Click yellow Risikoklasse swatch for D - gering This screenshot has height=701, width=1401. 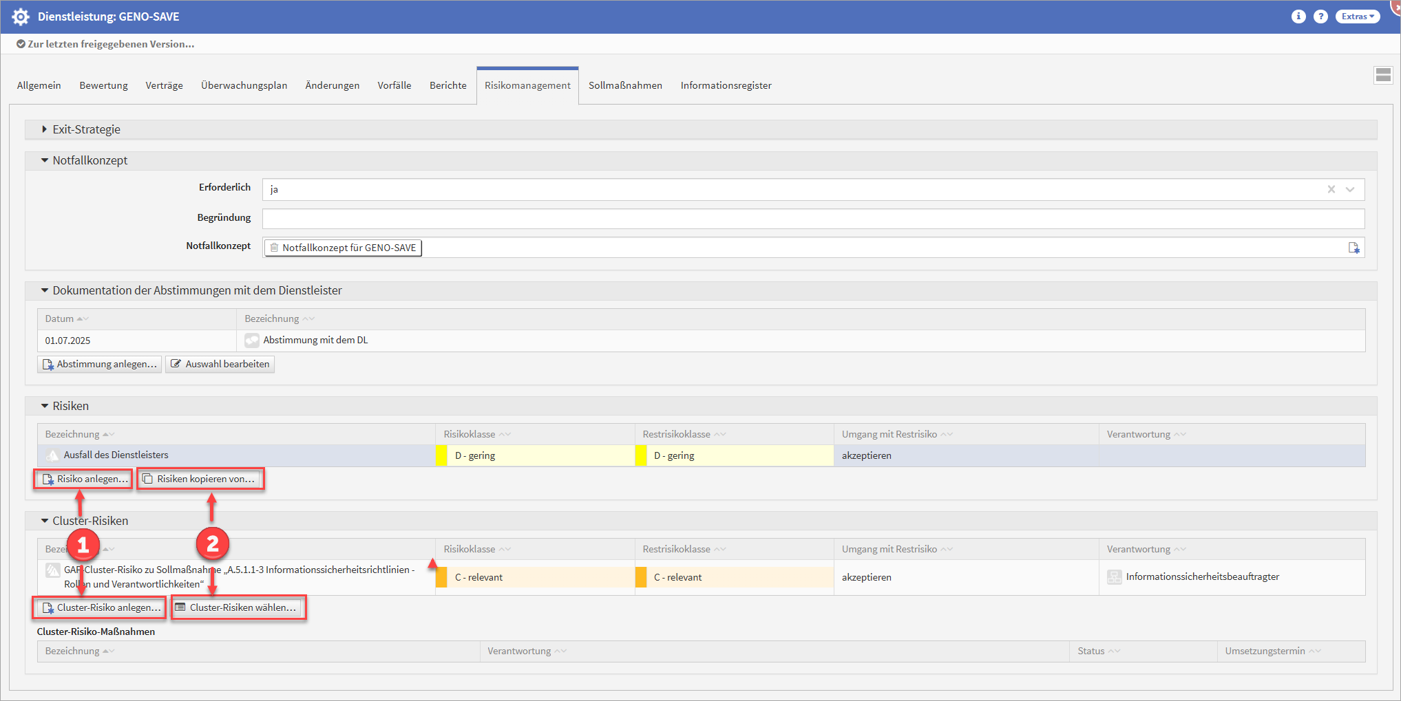pyautogui.click(x=441, y=455)
